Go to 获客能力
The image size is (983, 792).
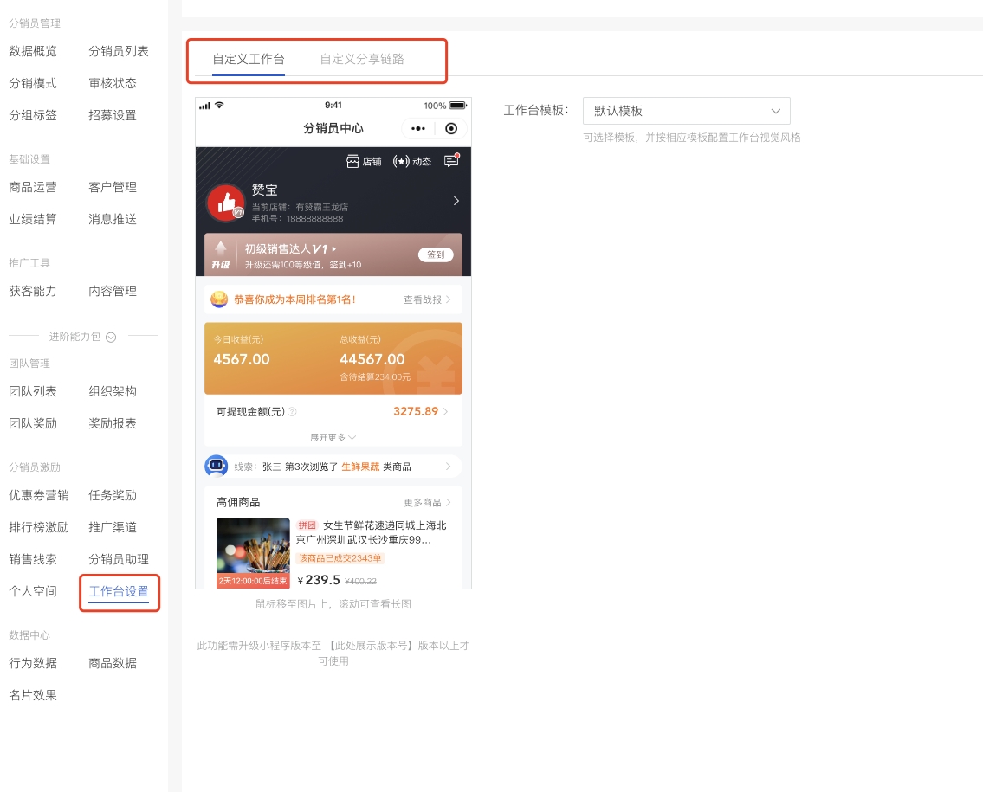tap(33, 292)
